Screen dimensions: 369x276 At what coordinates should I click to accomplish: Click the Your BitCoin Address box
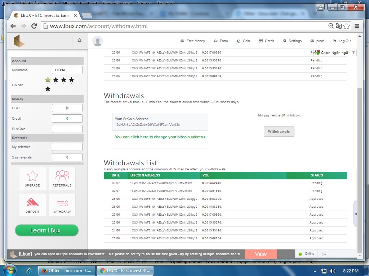click(x=160, y=122)
